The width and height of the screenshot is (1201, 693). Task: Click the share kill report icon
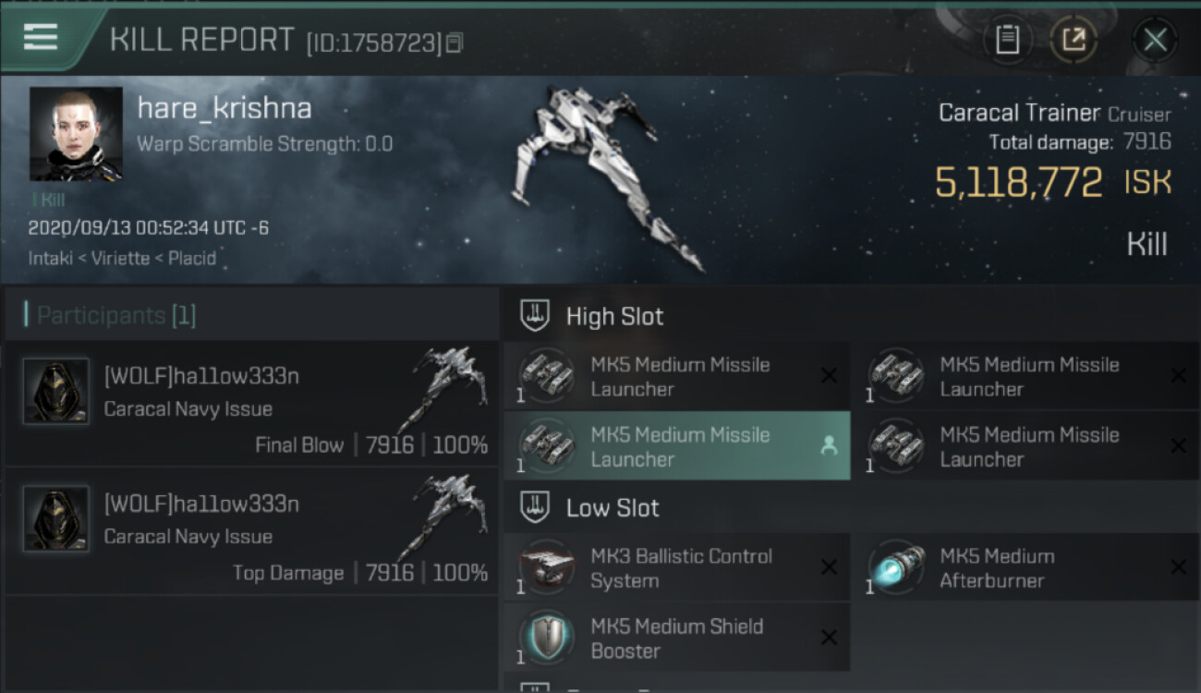1073,40
